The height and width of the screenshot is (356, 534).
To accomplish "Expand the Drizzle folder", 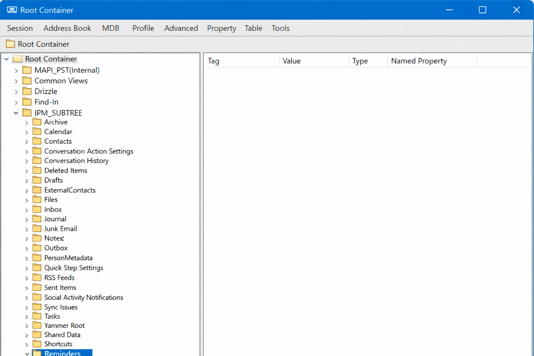I will click(16, 91).
